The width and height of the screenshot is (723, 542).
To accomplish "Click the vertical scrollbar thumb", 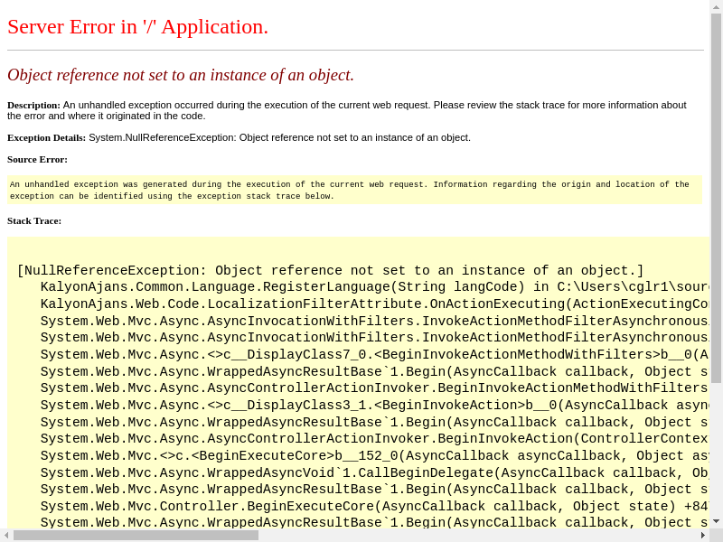I will [716, 199].
